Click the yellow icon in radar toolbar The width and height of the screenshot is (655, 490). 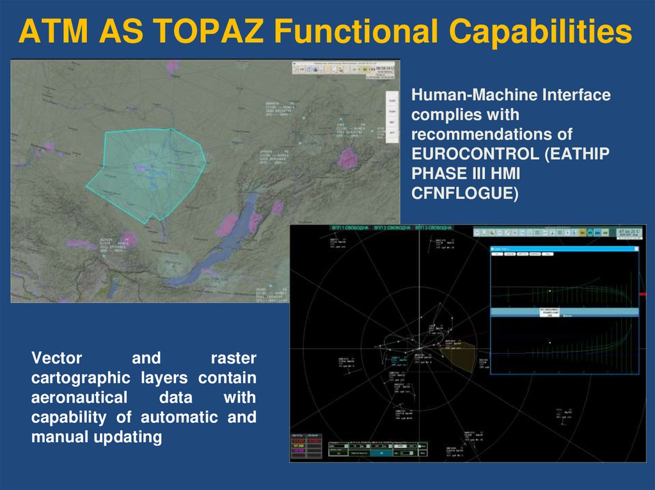(583, 233)
